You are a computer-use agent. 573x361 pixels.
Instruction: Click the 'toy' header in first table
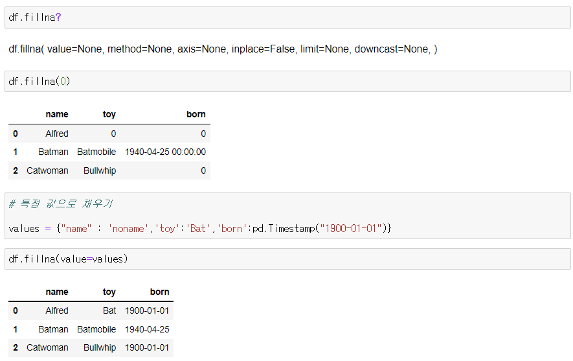pyautogui.click(x=109, y=114)
